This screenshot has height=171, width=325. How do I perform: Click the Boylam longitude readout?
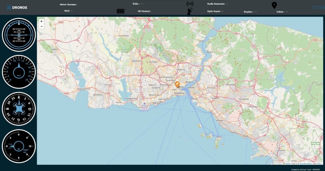tap(249, 12)
